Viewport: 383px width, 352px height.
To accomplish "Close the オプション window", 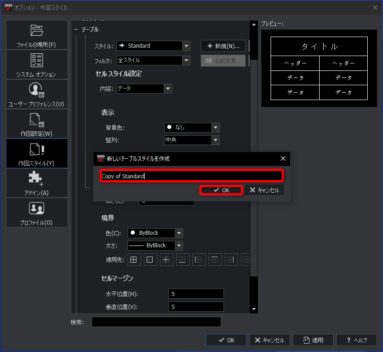I will 375,7.
